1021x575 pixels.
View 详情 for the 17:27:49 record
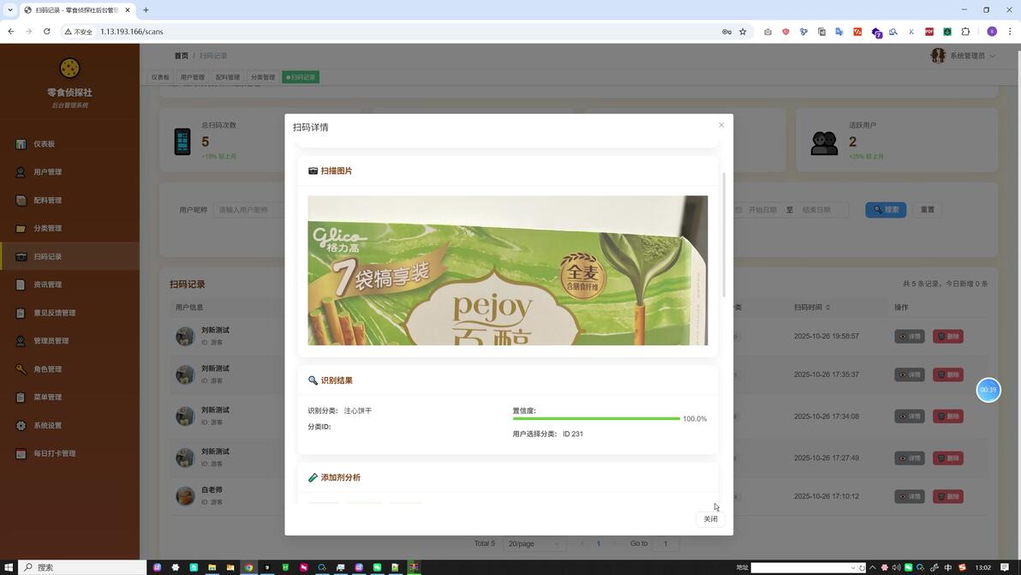pos(909,458)
